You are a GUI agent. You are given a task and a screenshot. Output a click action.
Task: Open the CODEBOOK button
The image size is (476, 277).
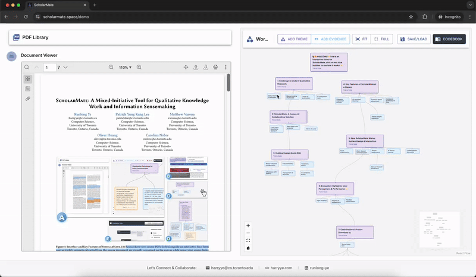point(449,39)
